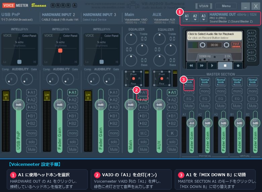
Task: Click USB PnP Intellipan position handle
Action: [19, 62]
